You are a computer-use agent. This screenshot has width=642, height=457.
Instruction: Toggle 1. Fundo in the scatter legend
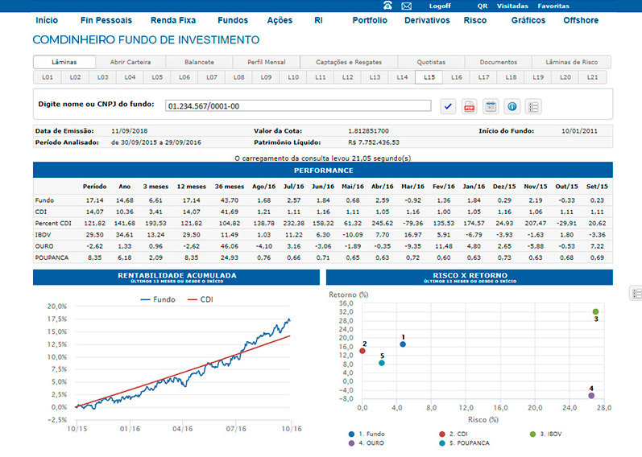tap(367, 434)
